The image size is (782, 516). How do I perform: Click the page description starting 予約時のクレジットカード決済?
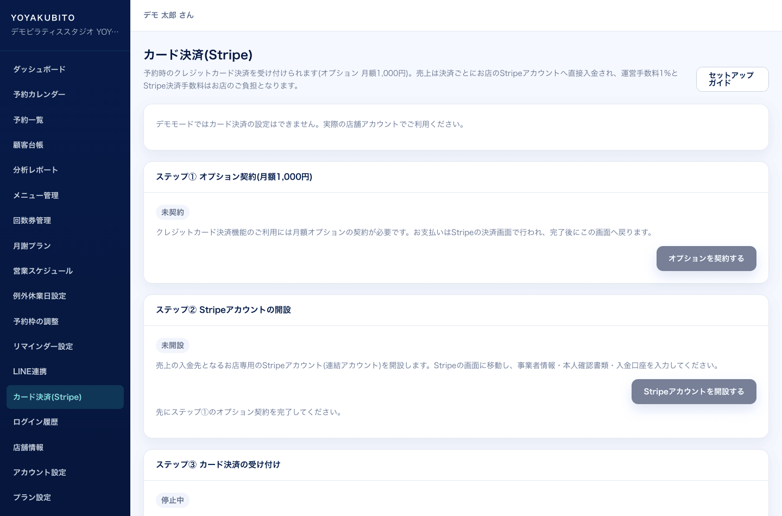click(x=411, y=79)
